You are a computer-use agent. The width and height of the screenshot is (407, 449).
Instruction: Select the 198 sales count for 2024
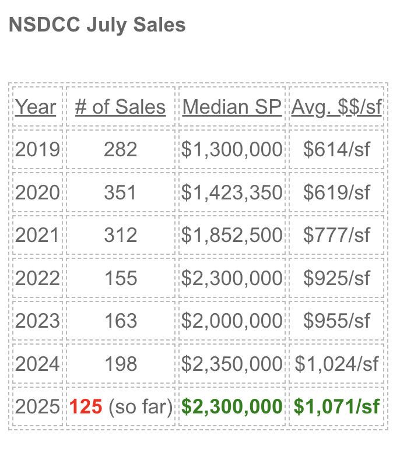121,364
